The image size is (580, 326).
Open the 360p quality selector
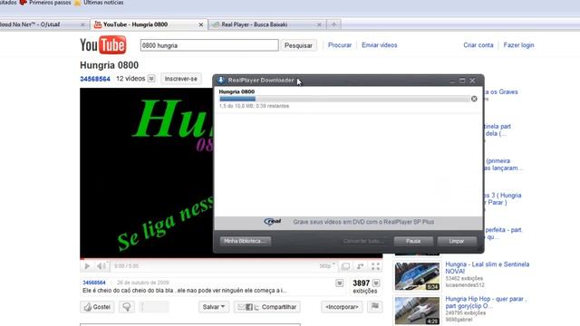point(327,266)
